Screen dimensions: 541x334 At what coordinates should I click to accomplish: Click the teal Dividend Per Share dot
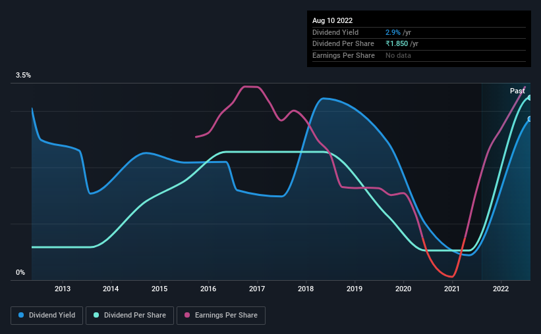(x=97, y=316)
